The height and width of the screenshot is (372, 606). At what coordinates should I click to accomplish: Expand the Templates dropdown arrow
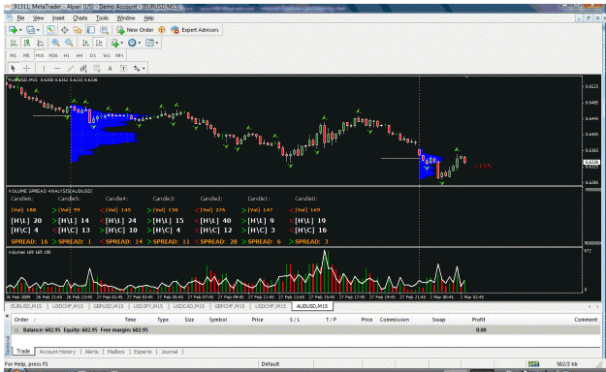click(x=157, y=44)
